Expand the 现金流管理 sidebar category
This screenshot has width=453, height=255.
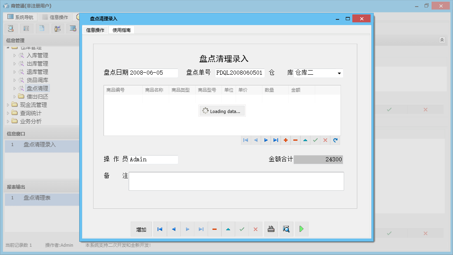click(7, 104)
